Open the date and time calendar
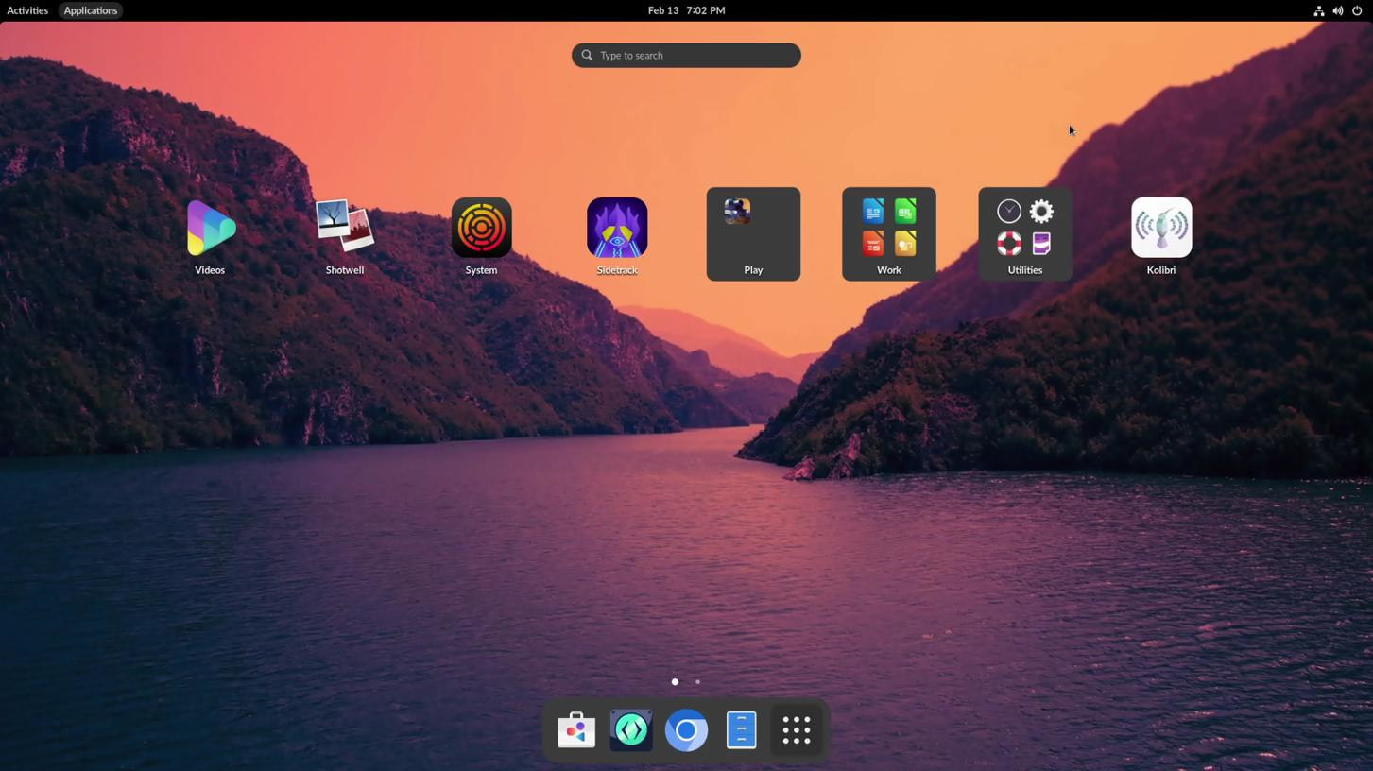This screenshot has height=771, width=1373. tap(686, 10)
